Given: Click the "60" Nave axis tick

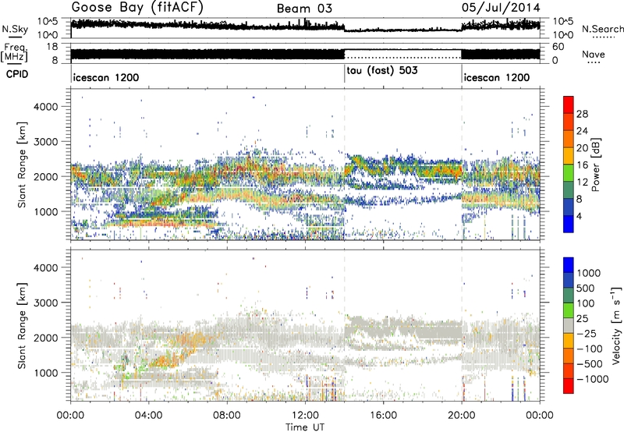Looking at the screenshot, I should click(558, 47).
